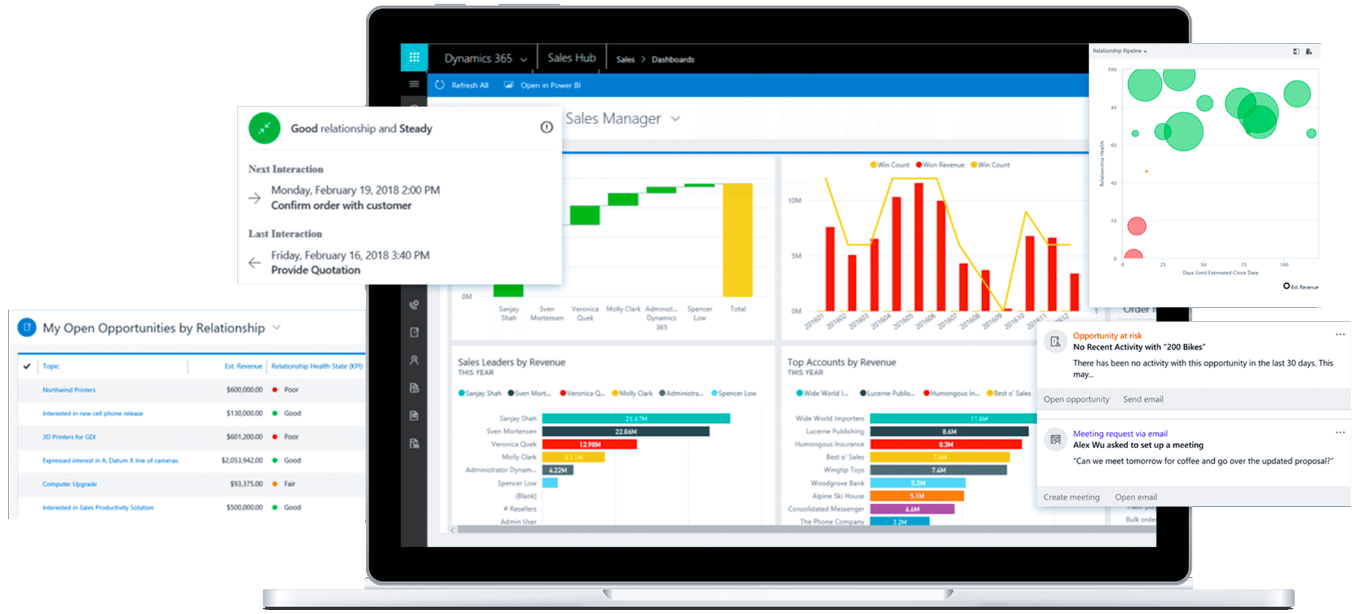
Task: Toggle Molly Clark legend in Sales Leaders chart
Action: coord(632,393)
